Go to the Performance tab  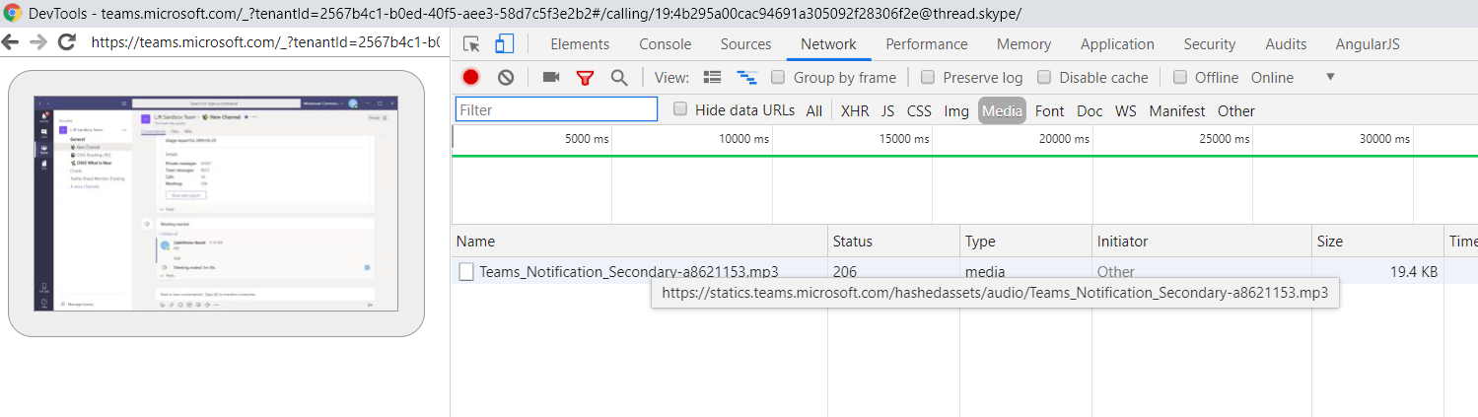(x=927, y=44)
